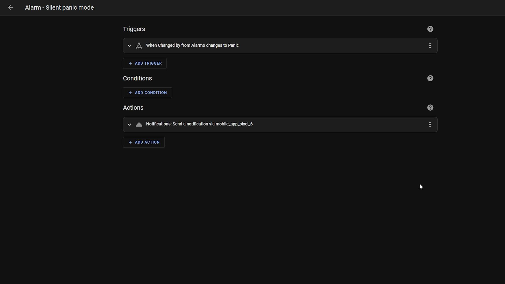The width and height of the screenshot is (505, 284).
Task: Click the notification bell icon in action row
Action: click(x=139, y=124)
